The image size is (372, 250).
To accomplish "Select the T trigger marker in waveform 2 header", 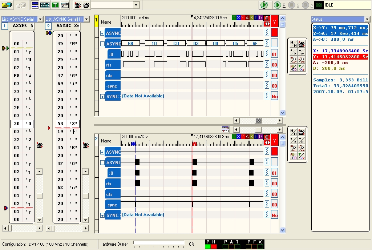I will tap(234, 136).
